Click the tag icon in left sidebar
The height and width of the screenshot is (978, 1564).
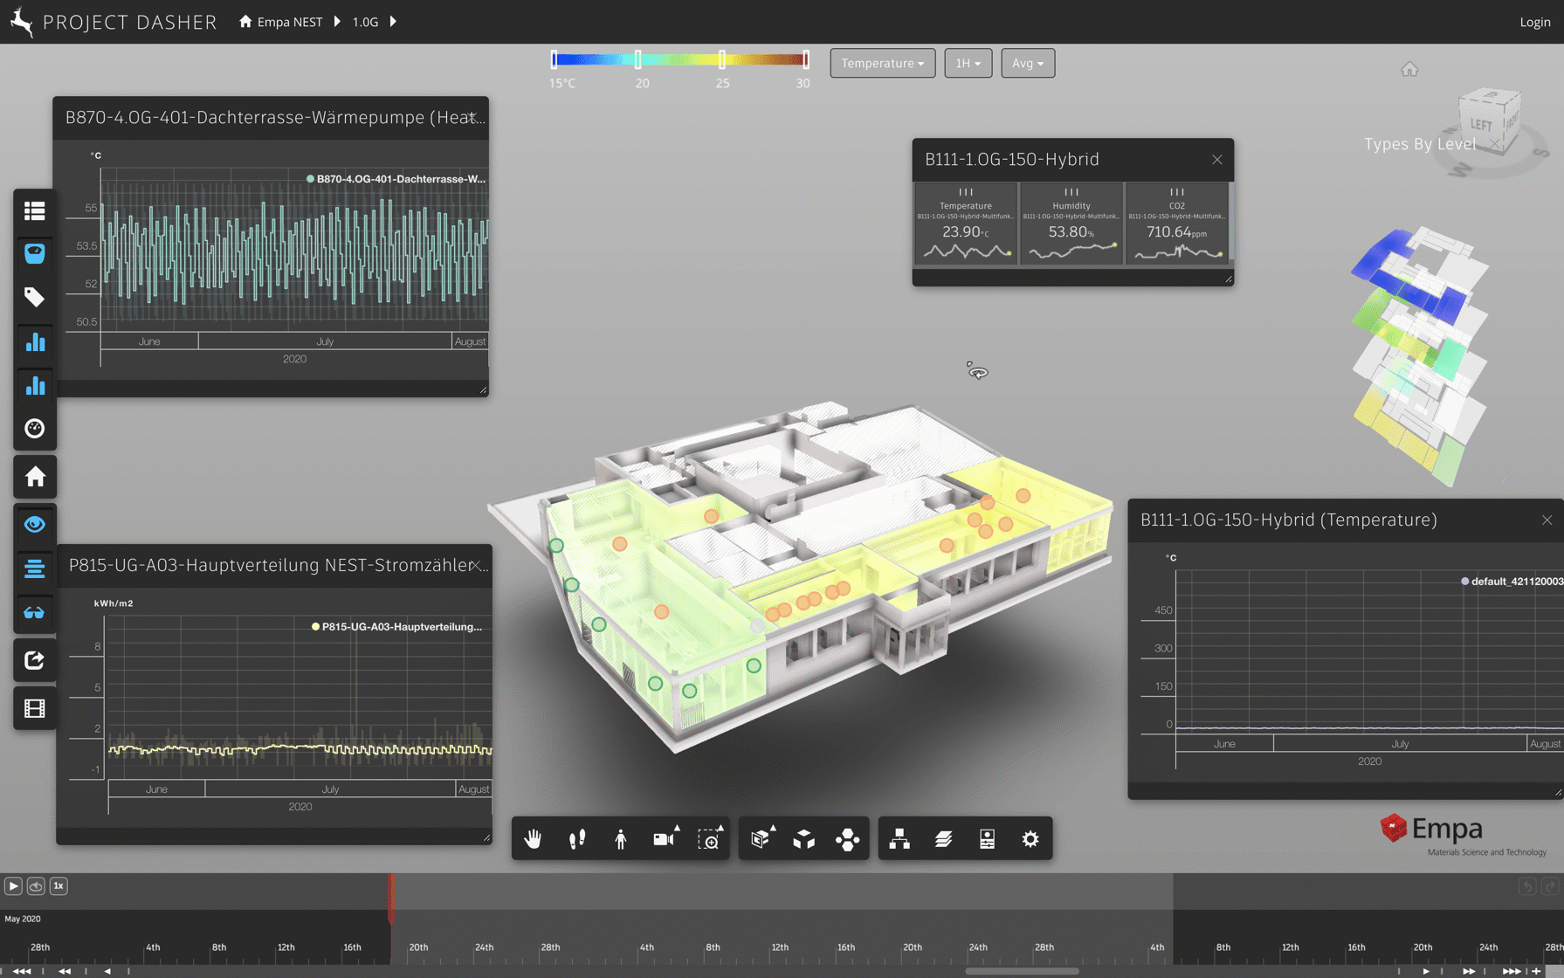point(35,298)
